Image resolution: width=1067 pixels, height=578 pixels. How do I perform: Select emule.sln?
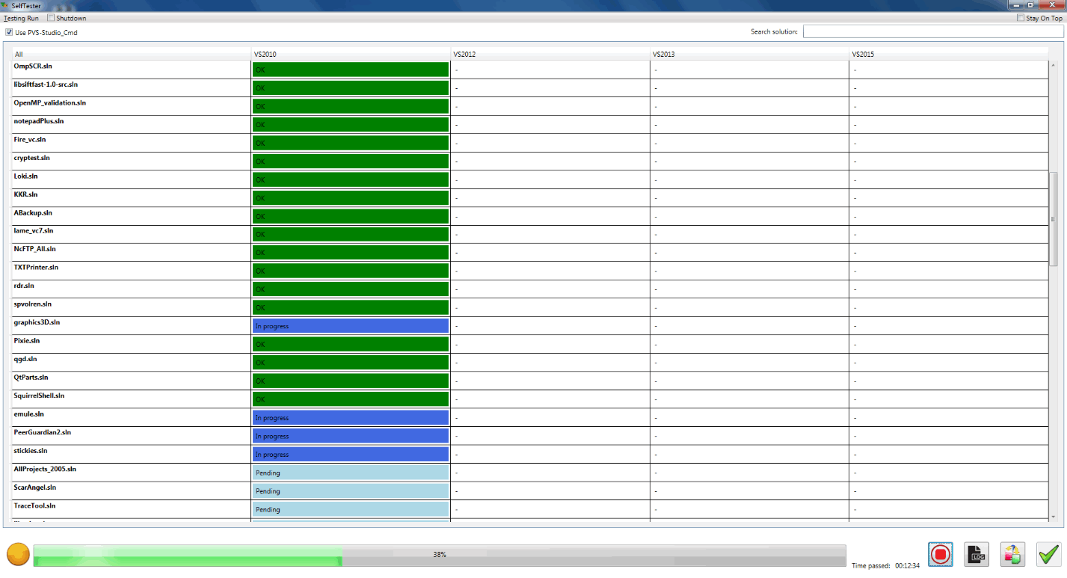[x=530, y=417]
